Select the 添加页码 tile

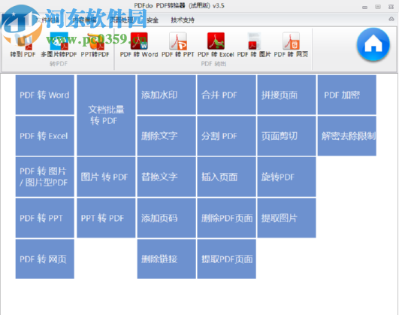(166, 218)
